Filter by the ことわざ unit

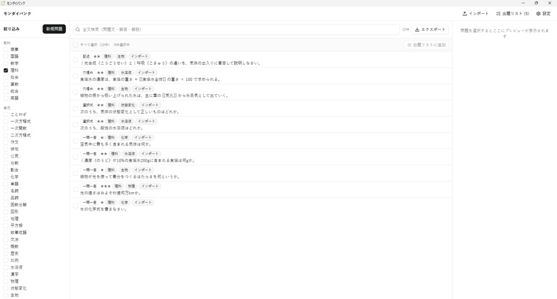tap(5, 114)
